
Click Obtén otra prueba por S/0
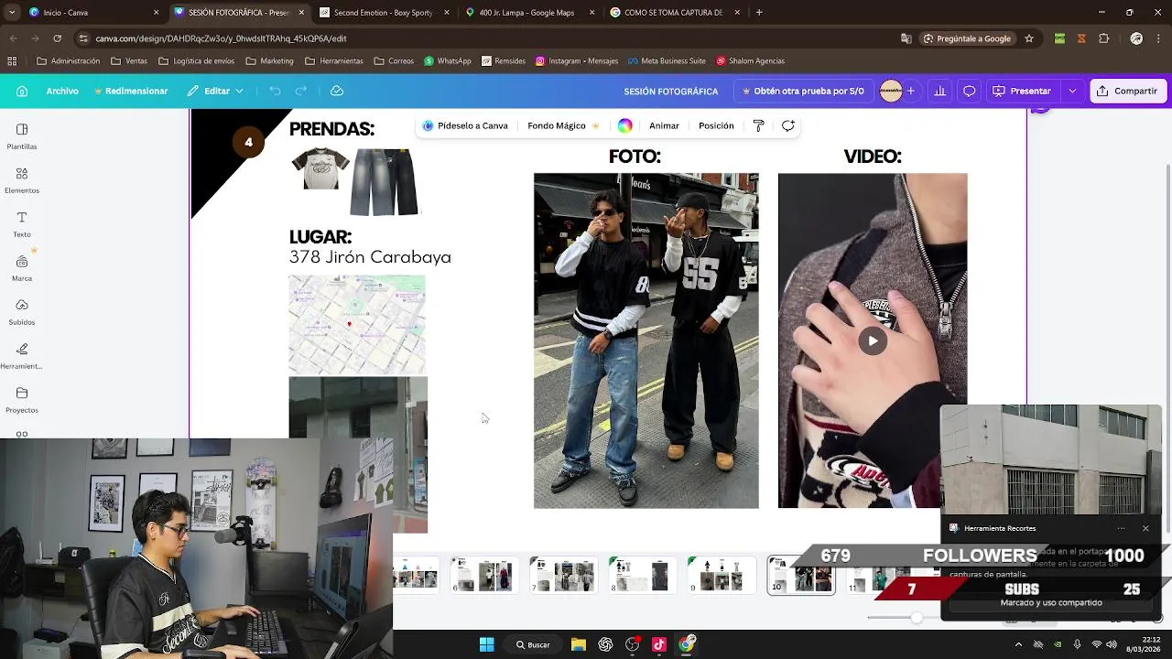point(803,91)
